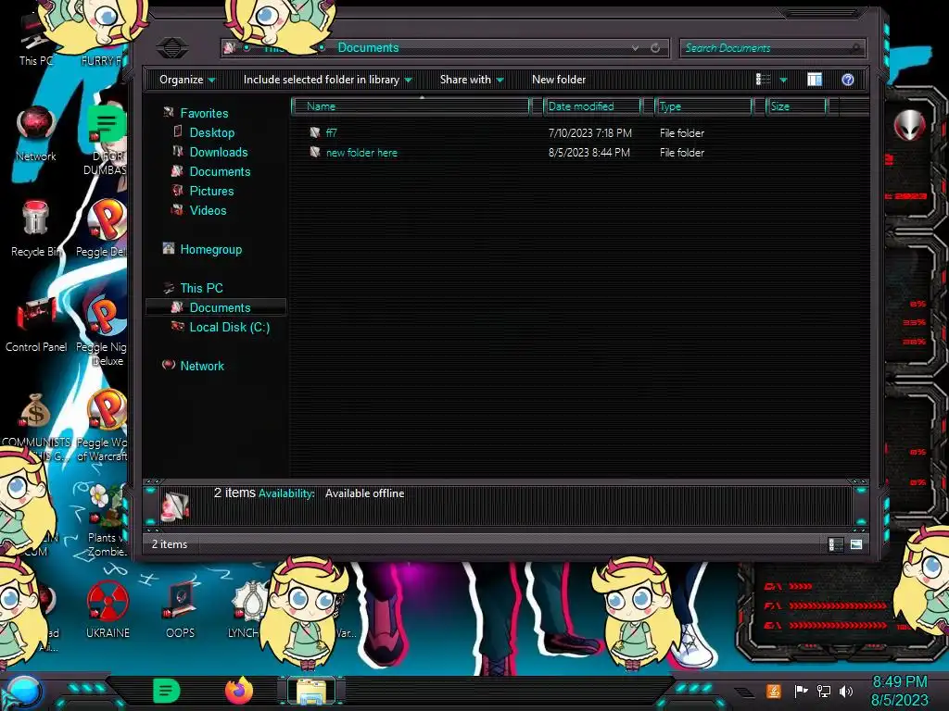This screenshot has width=949, height=711.
Task: Open Downloads under Favorites
Action: click(x=219, y=152)
